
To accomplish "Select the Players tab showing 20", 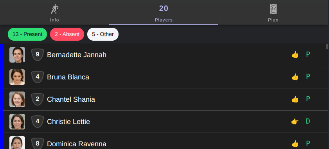I will [164, 13].
